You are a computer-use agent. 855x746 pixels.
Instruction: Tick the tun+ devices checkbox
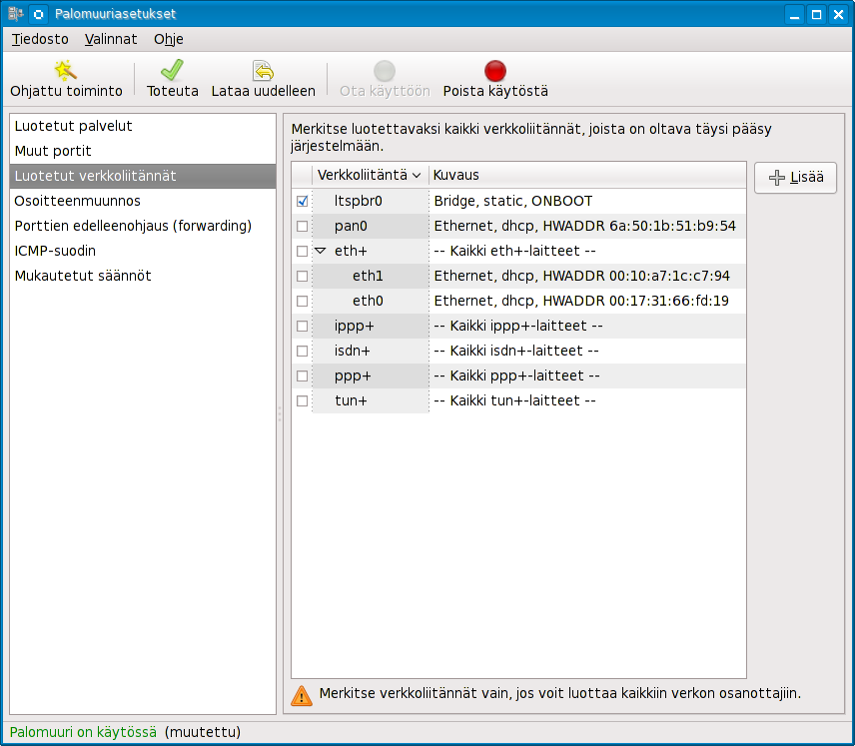click(303, 401)
